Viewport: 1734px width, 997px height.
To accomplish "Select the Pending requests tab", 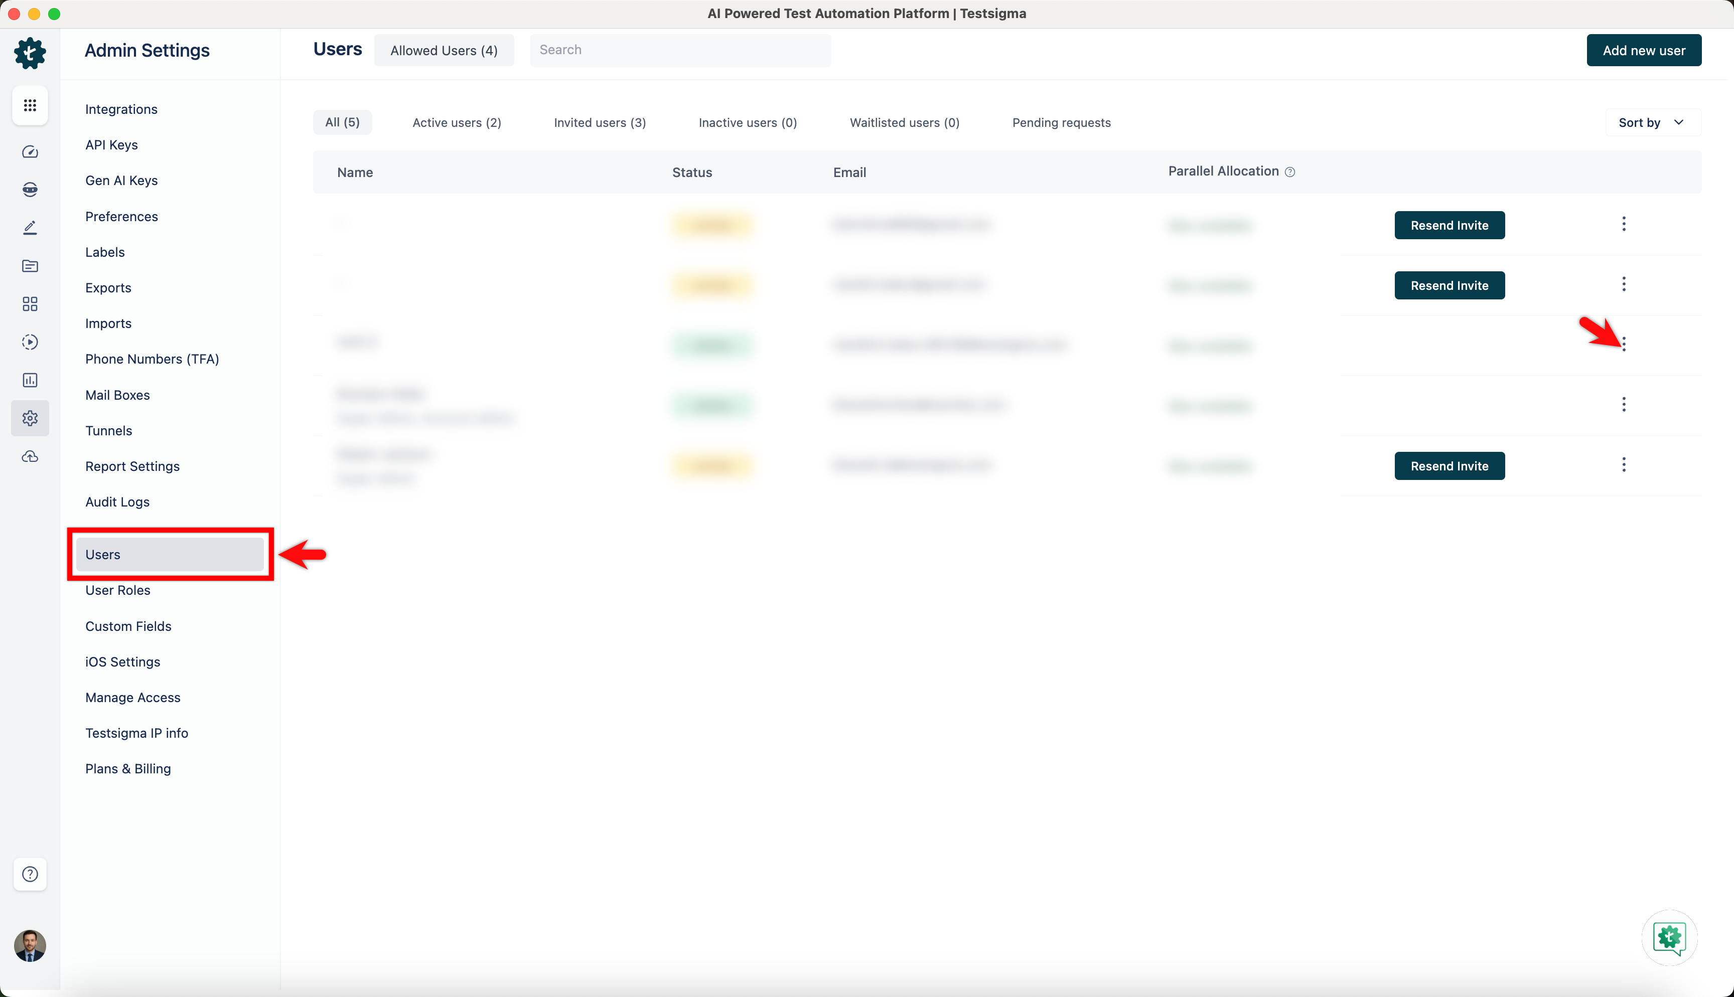I will [x=1061, y=122].
